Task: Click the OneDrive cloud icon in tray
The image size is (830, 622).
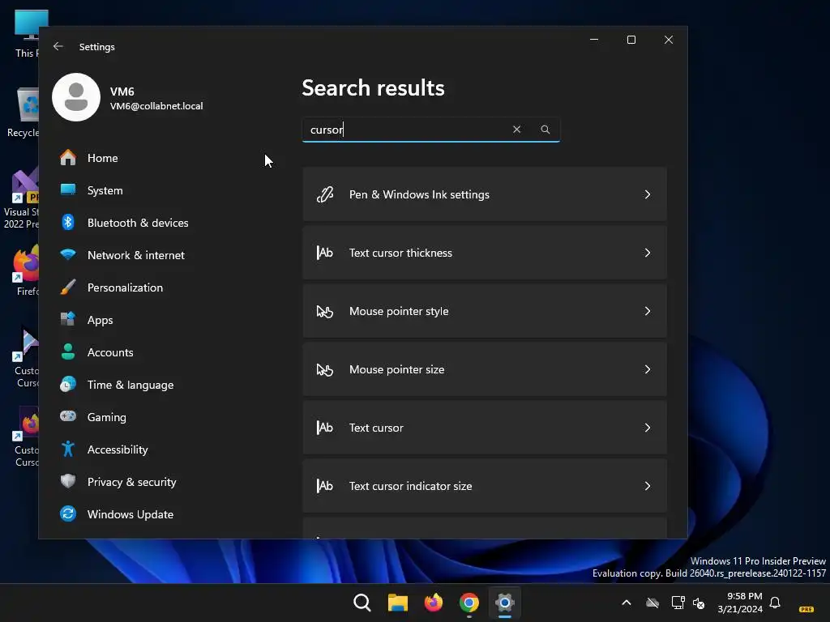Action: click(x=652, y=603)
